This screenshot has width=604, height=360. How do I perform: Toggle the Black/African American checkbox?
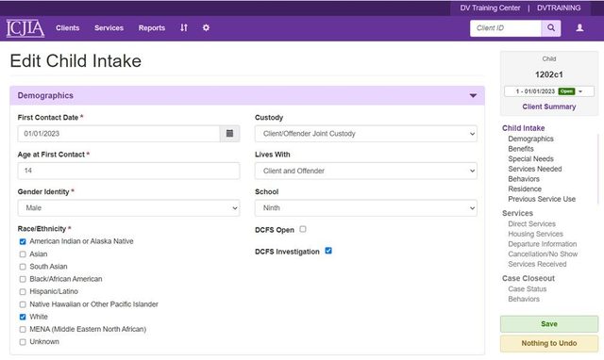(23, 279)
